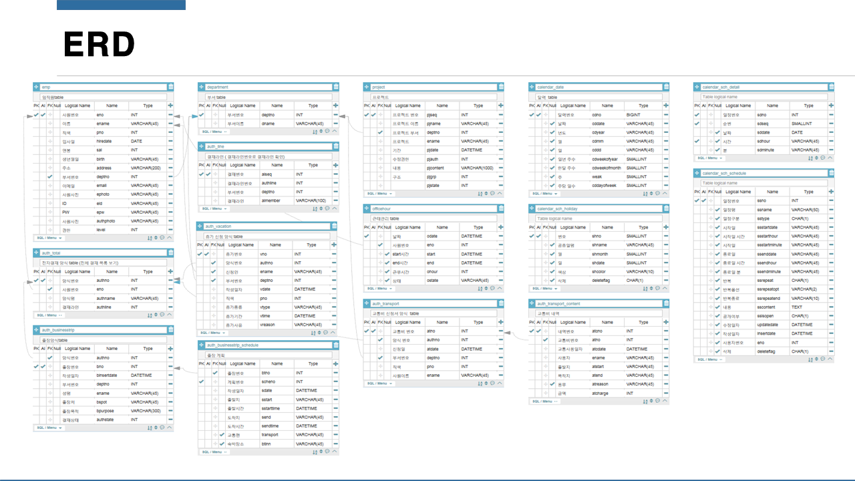Open SQL / Menu dropdown of calendar_date table
The height and width of the screenshot is (481, 855).
(546, 193)
